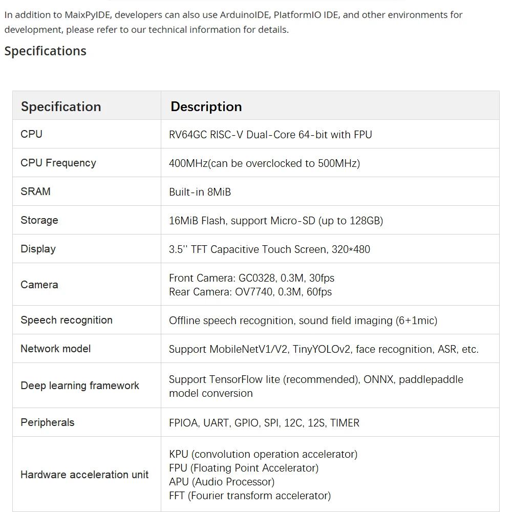Image resolution: width=512 pixels, height=512 pixels.
Task: Select the CPU row label
Action: point(31,134)
